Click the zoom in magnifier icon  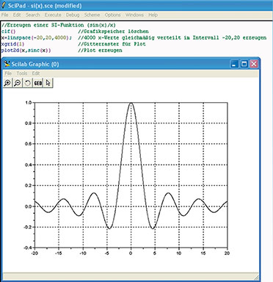(x=7, y=83)
